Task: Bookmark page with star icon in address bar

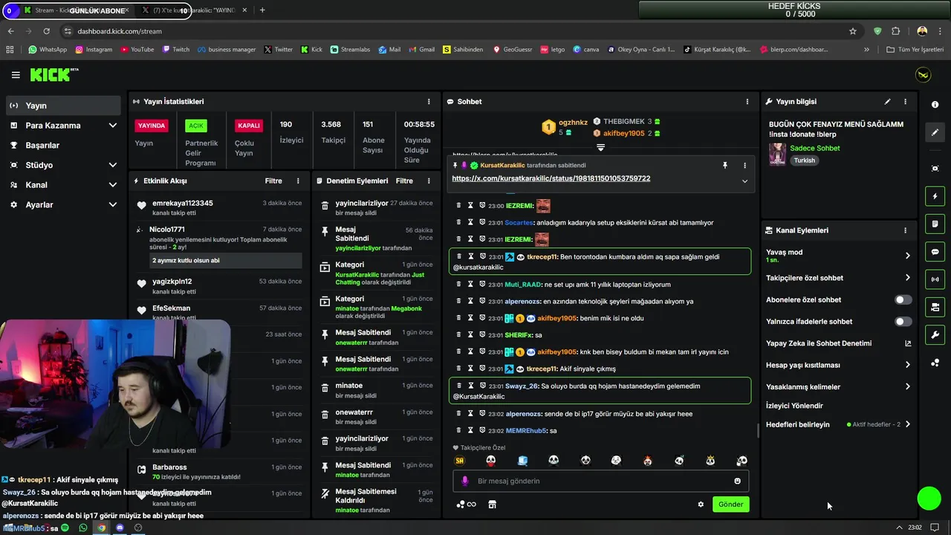Action: click(853, 31)
